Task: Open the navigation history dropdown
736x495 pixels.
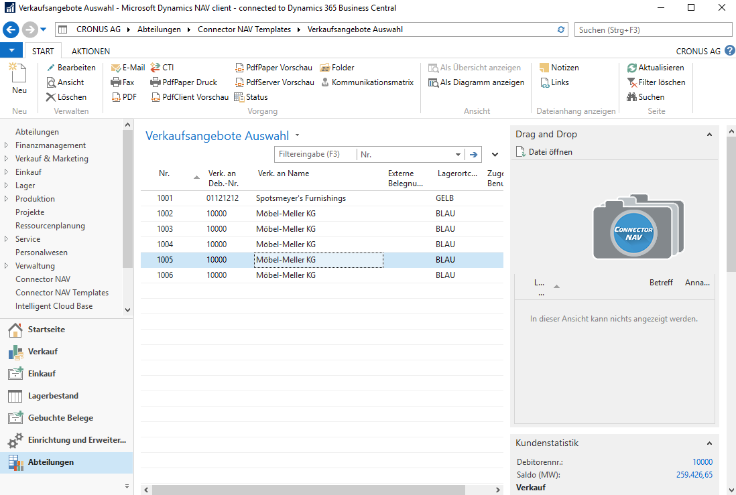Action: click(43, 29)
